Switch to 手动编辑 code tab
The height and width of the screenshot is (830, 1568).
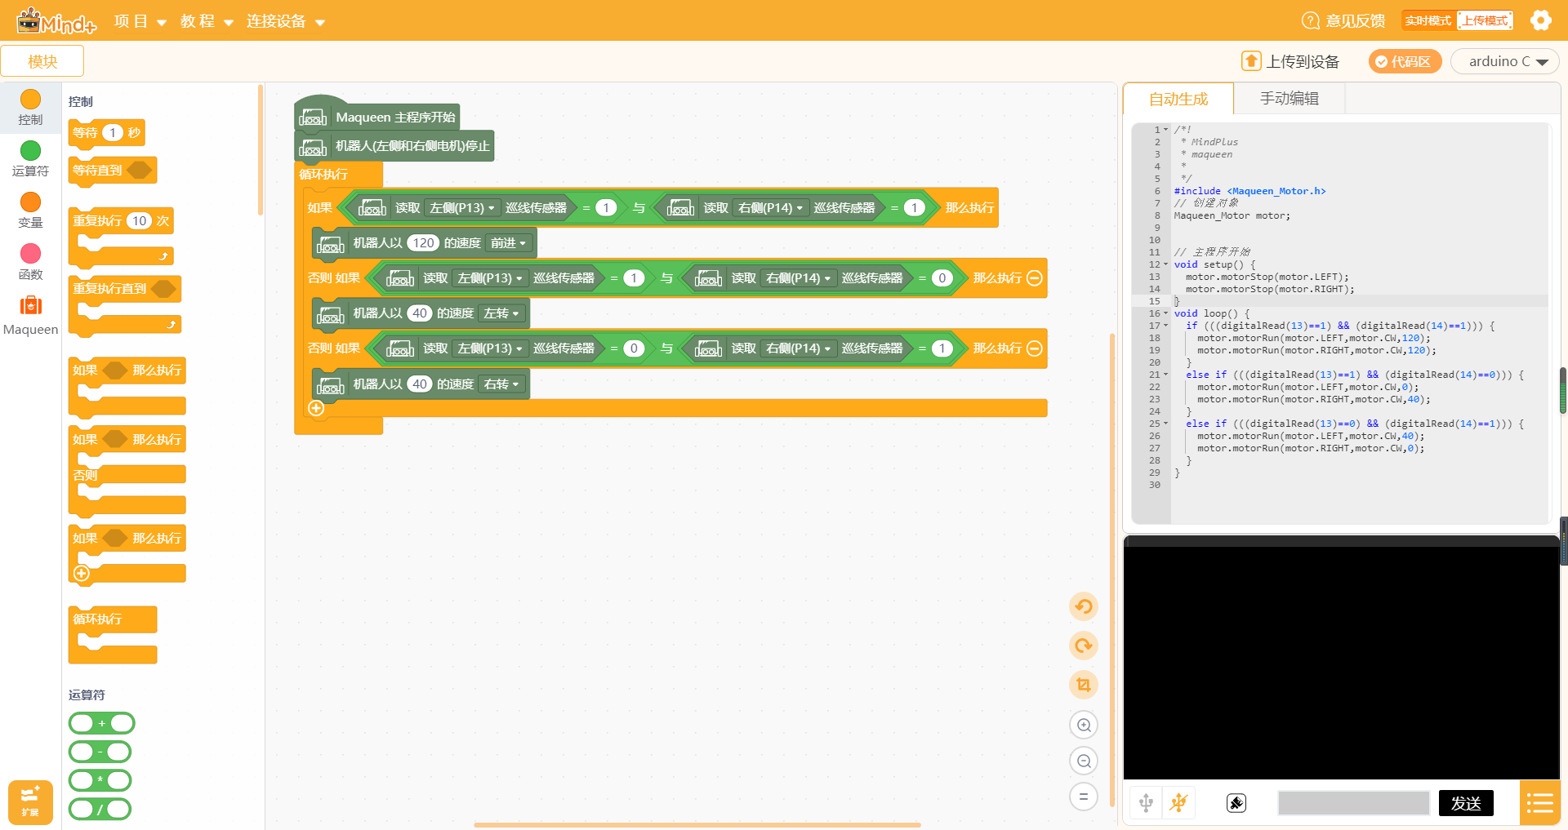(1290, 99)
